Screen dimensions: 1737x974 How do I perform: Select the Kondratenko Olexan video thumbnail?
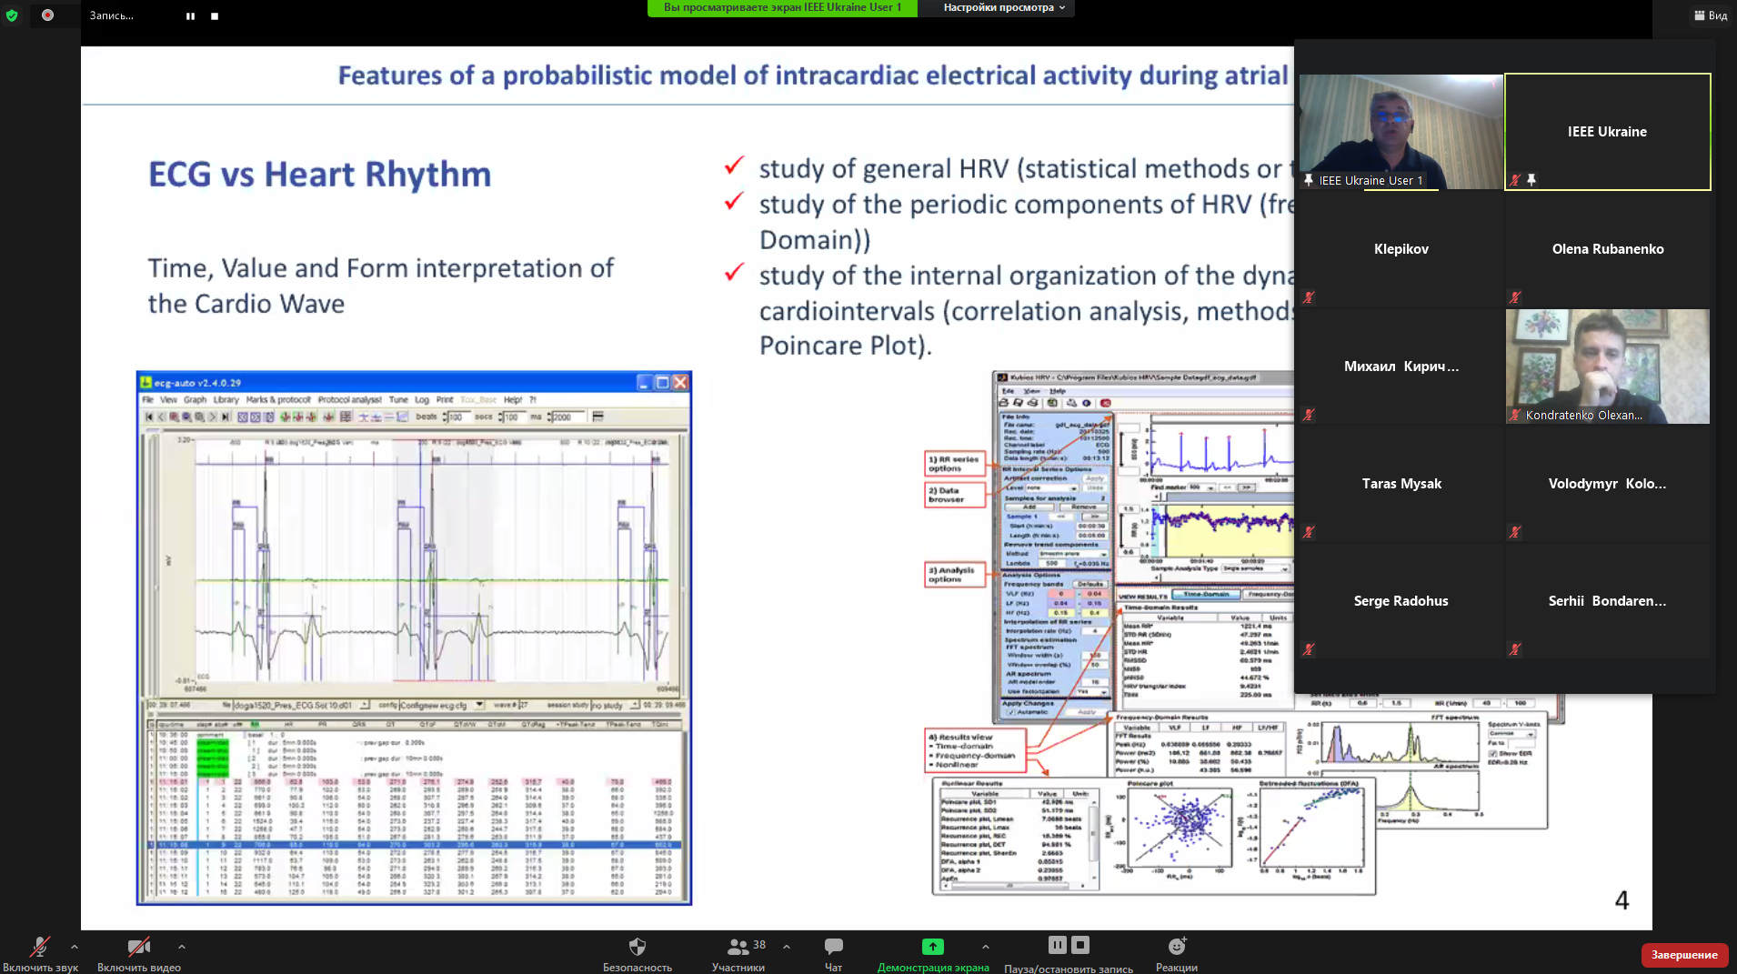(x=1607, y=367)
